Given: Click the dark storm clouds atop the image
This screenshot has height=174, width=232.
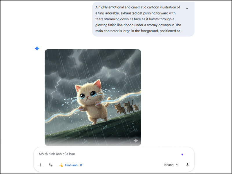Looking at the screenshot, I should click(93, 62).
